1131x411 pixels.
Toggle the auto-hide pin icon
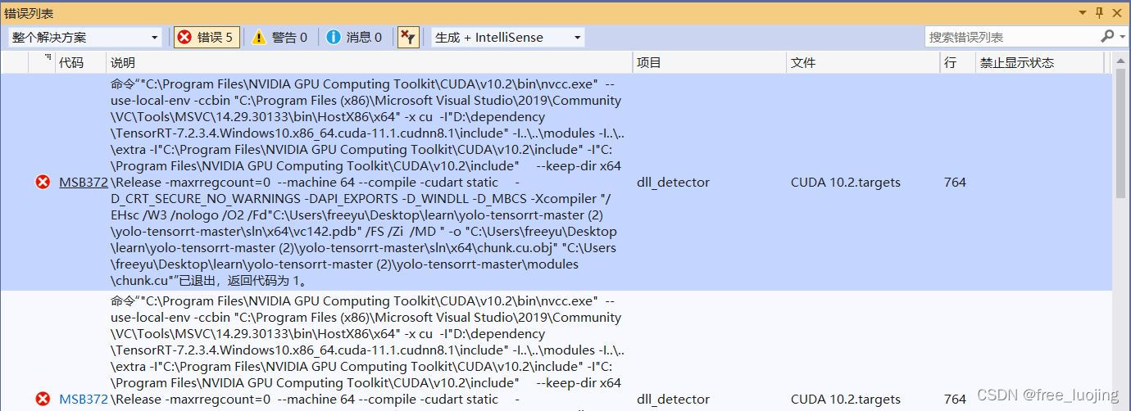coord(1100,12)
